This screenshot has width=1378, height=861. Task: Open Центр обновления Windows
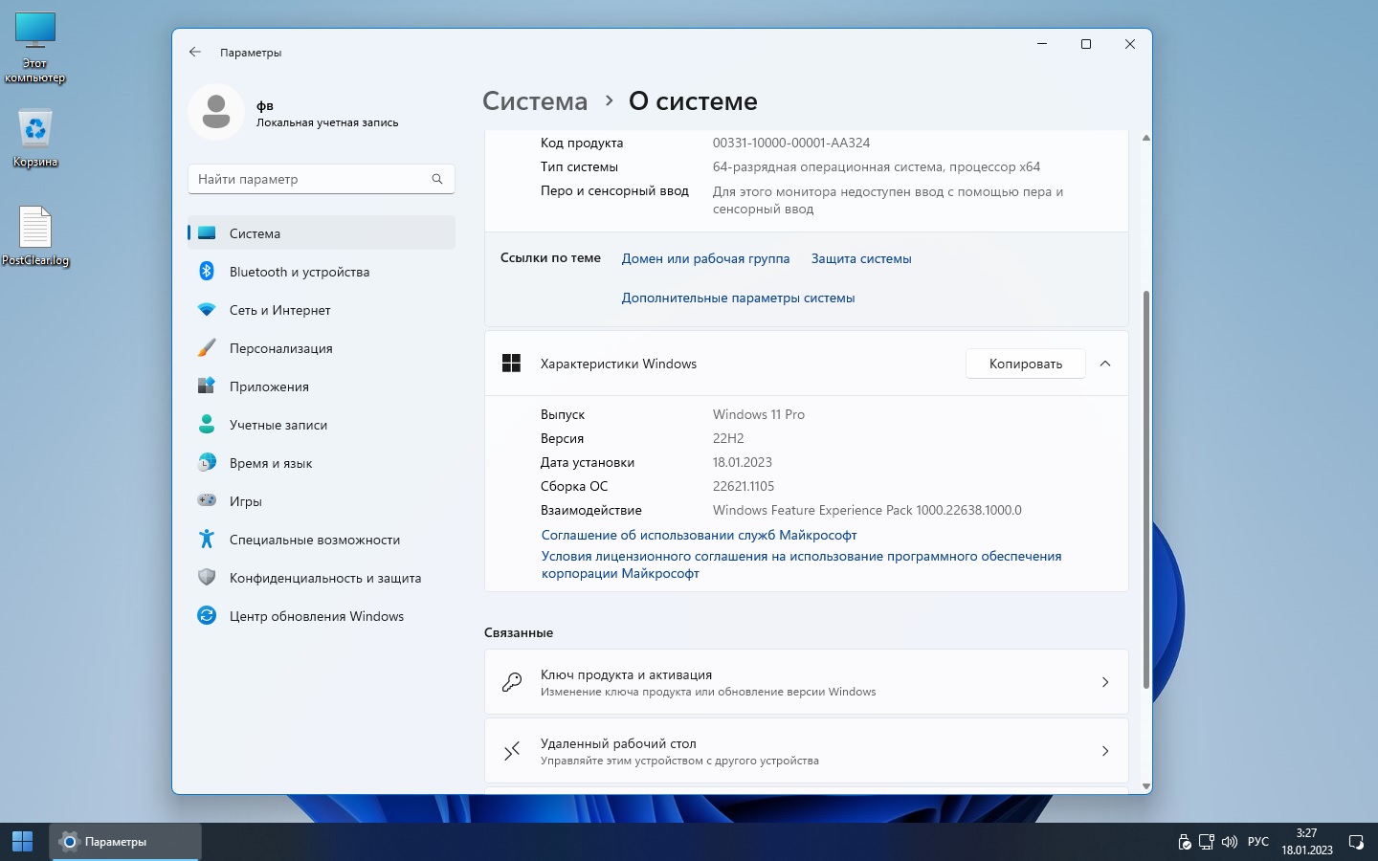322,616
